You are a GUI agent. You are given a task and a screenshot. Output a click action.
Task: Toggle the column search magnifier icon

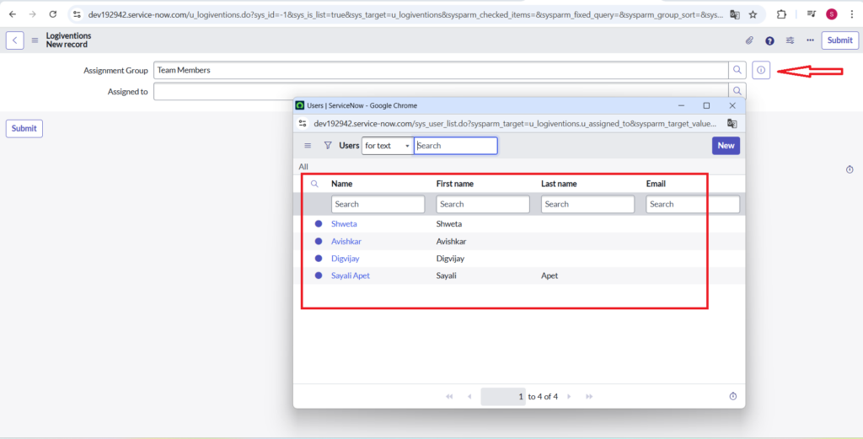click(x=314, y=184)
